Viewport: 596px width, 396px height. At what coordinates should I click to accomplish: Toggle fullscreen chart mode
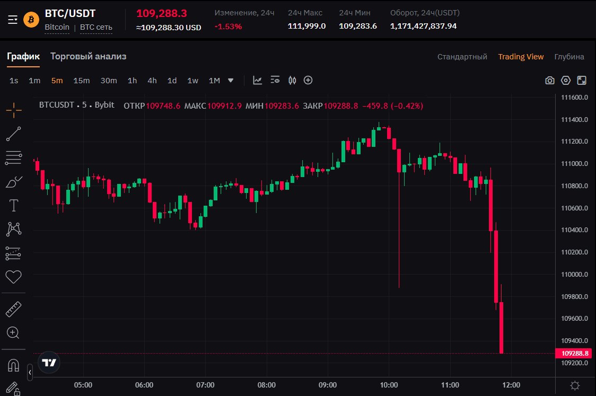point(582,81)
